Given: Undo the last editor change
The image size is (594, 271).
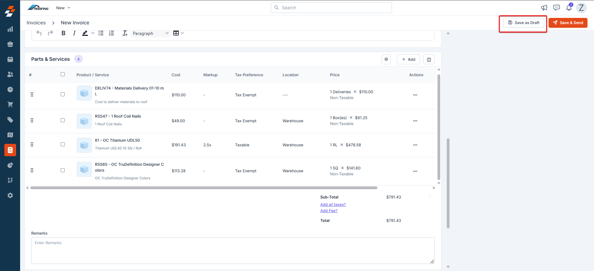Looking at the screenshot, I should click(39, 33).
